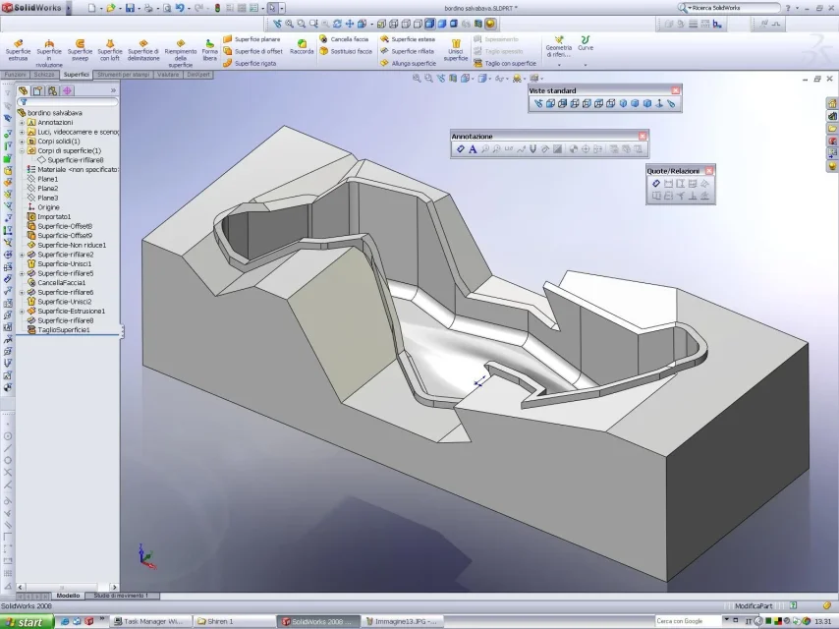Click the Rebuild traffic light icon
Screen dimensions: 839x629
click(217, 8)
